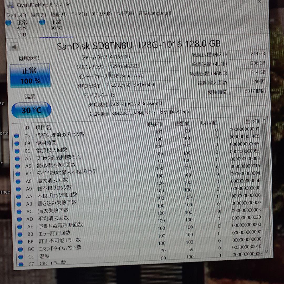Click the status dot for attribute A6
The image size is (284, 284).
coord(18,166)
